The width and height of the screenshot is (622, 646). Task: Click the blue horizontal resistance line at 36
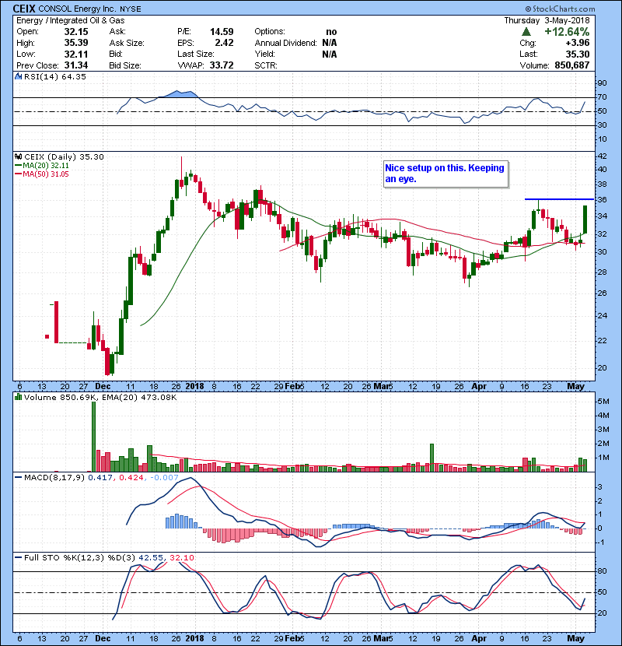point(559,199)
